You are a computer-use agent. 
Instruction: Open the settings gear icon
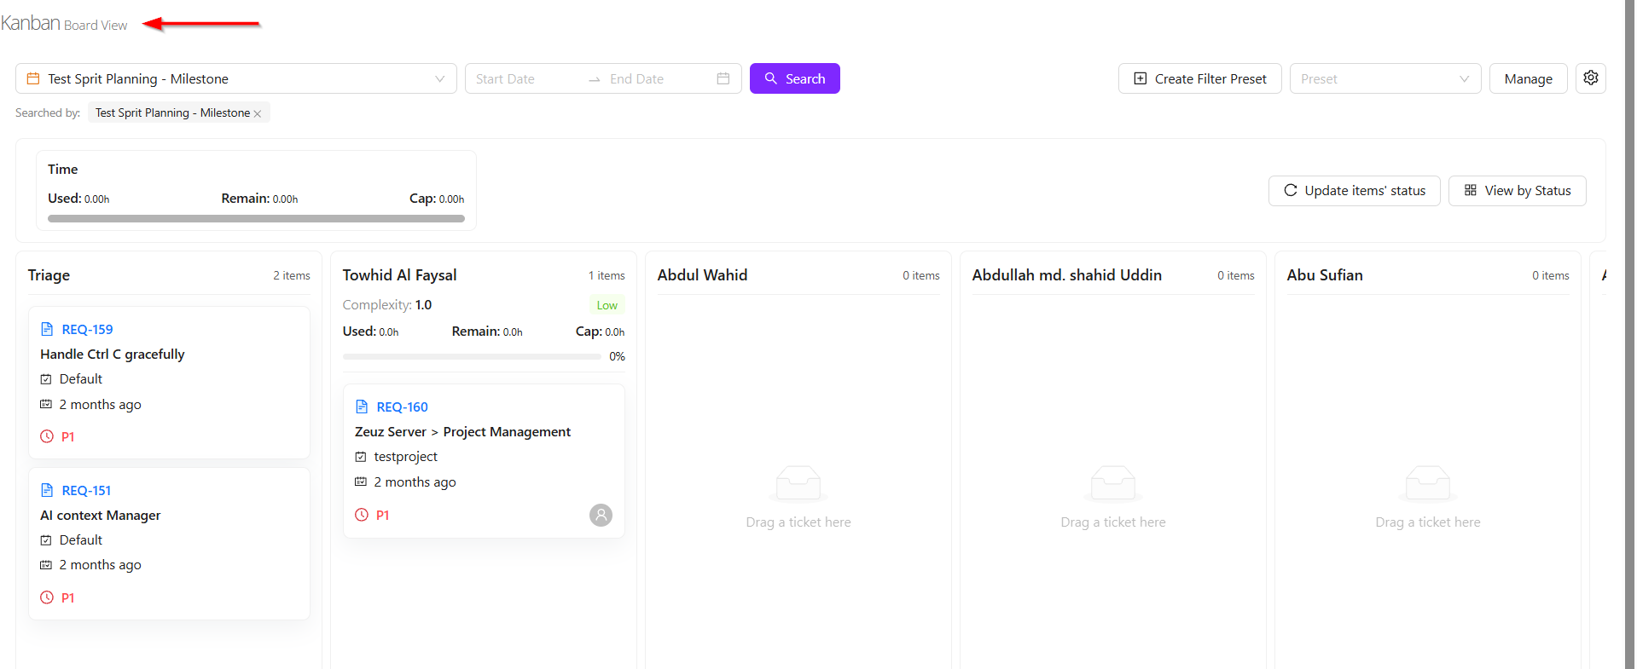[1590, 78]
